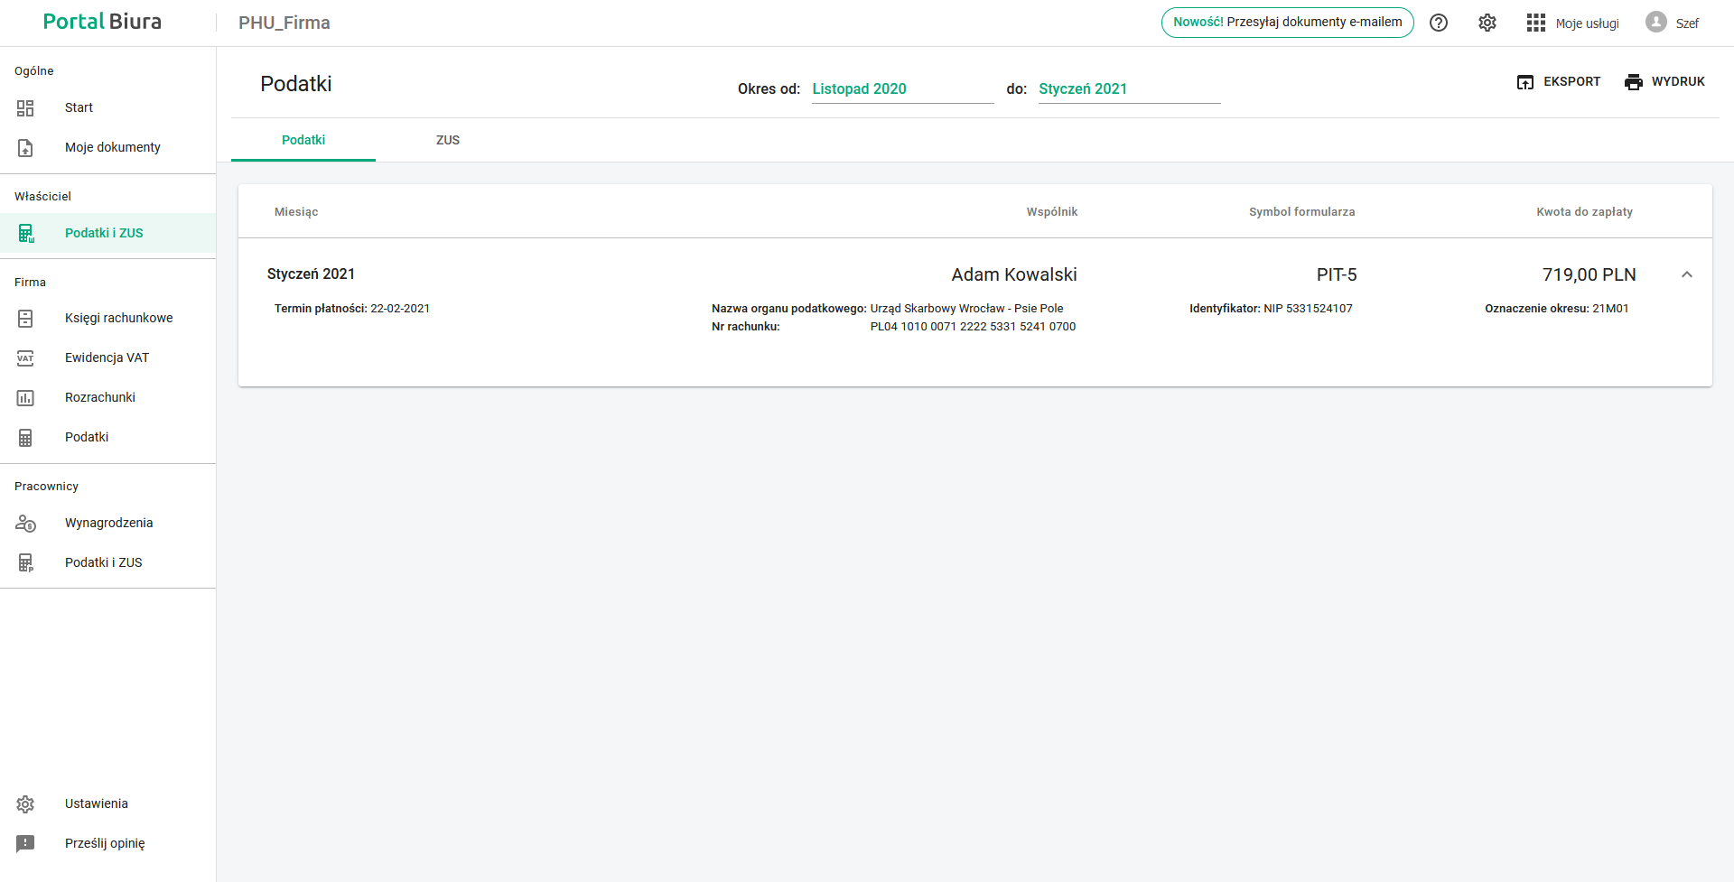Click the Wynagrodzenia icon in sidebar
This screenshot has height=882, width=1734.
point(25,524)
